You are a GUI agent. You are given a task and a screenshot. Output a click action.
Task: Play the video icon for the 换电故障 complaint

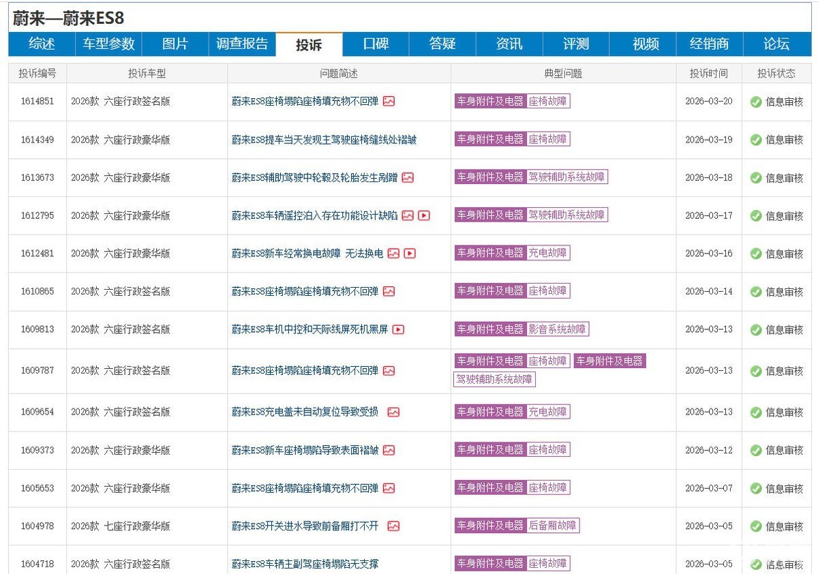pos(410,254)
